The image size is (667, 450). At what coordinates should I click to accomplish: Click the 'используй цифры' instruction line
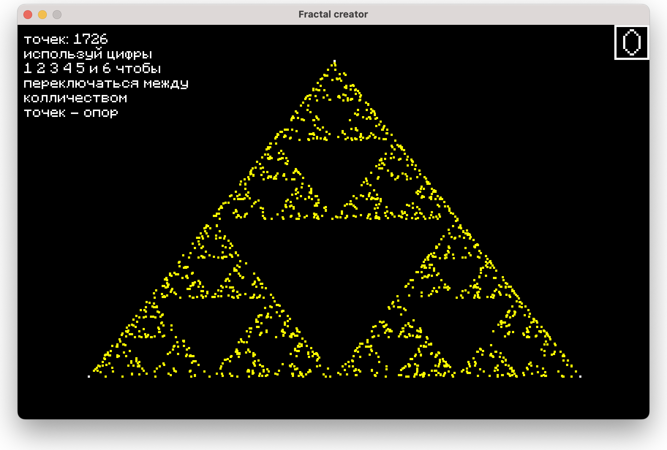pos(88,54)
